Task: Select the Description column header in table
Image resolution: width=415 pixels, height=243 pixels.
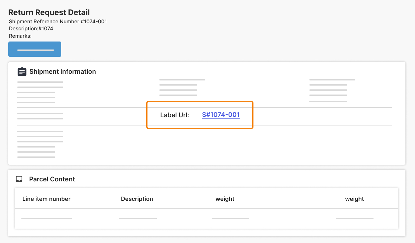Action: coord(137,199)
